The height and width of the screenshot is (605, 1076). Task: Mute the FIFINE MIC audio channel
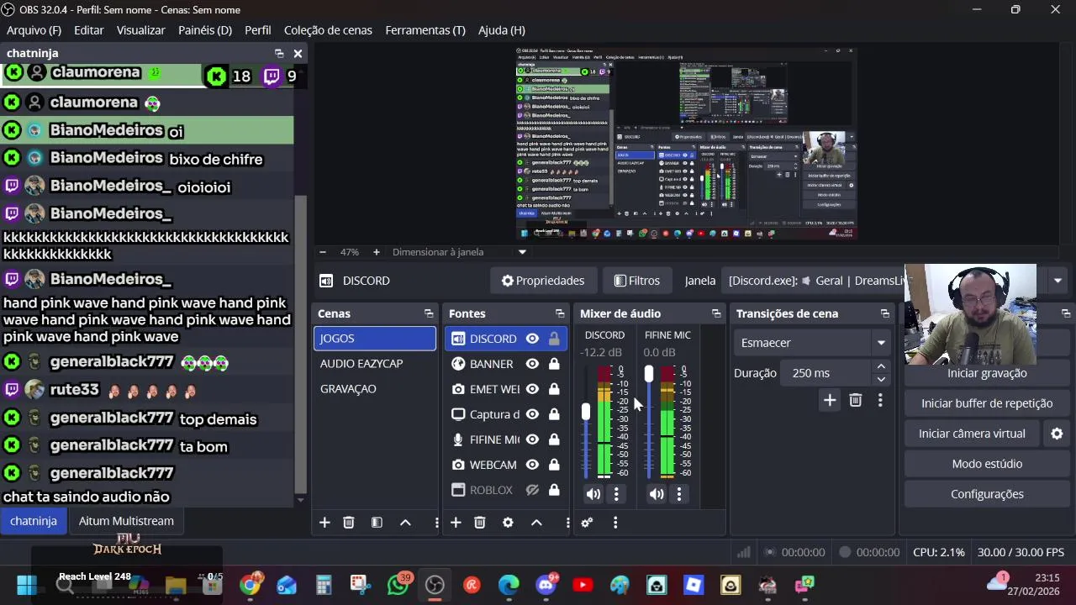657,494
